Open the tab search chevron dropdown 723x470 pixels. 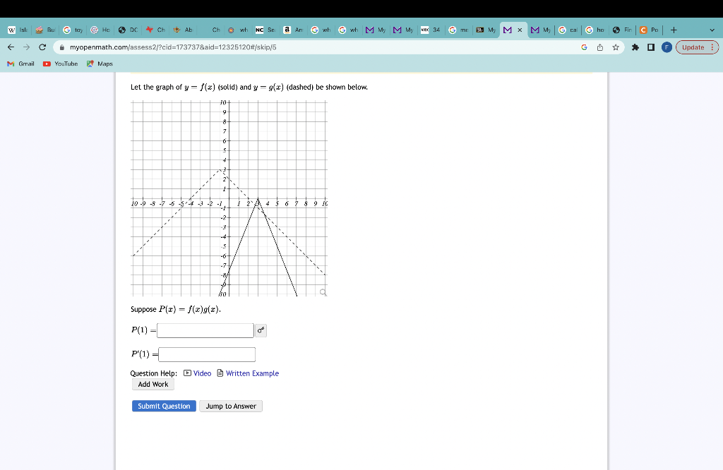click(x=712, y=30)
